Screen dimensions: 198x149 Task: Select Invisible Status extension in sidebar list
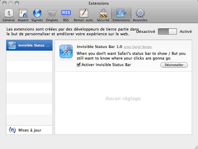pos(29,45)
